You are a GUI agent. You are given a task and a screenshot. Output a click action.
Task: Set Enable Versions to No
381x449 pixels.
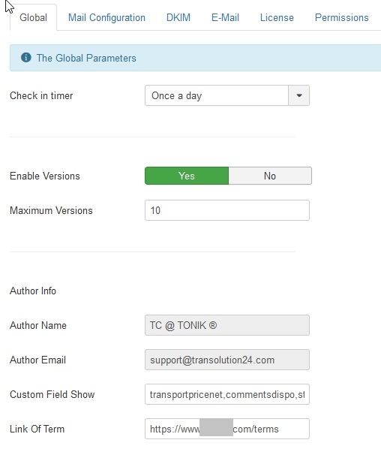point(270,176)
